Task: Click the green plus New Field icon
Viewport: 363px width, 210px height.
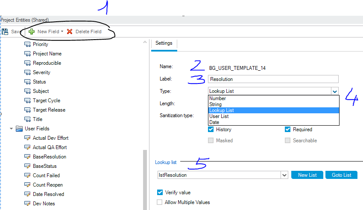Action: point(32,32)
